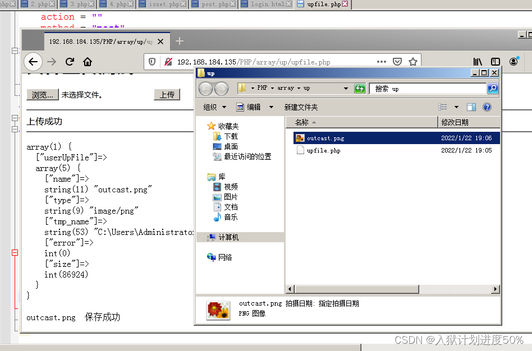The image size is (532, 351).
Task: Sort files by 名称 column
Action: (x=361, y=122)
